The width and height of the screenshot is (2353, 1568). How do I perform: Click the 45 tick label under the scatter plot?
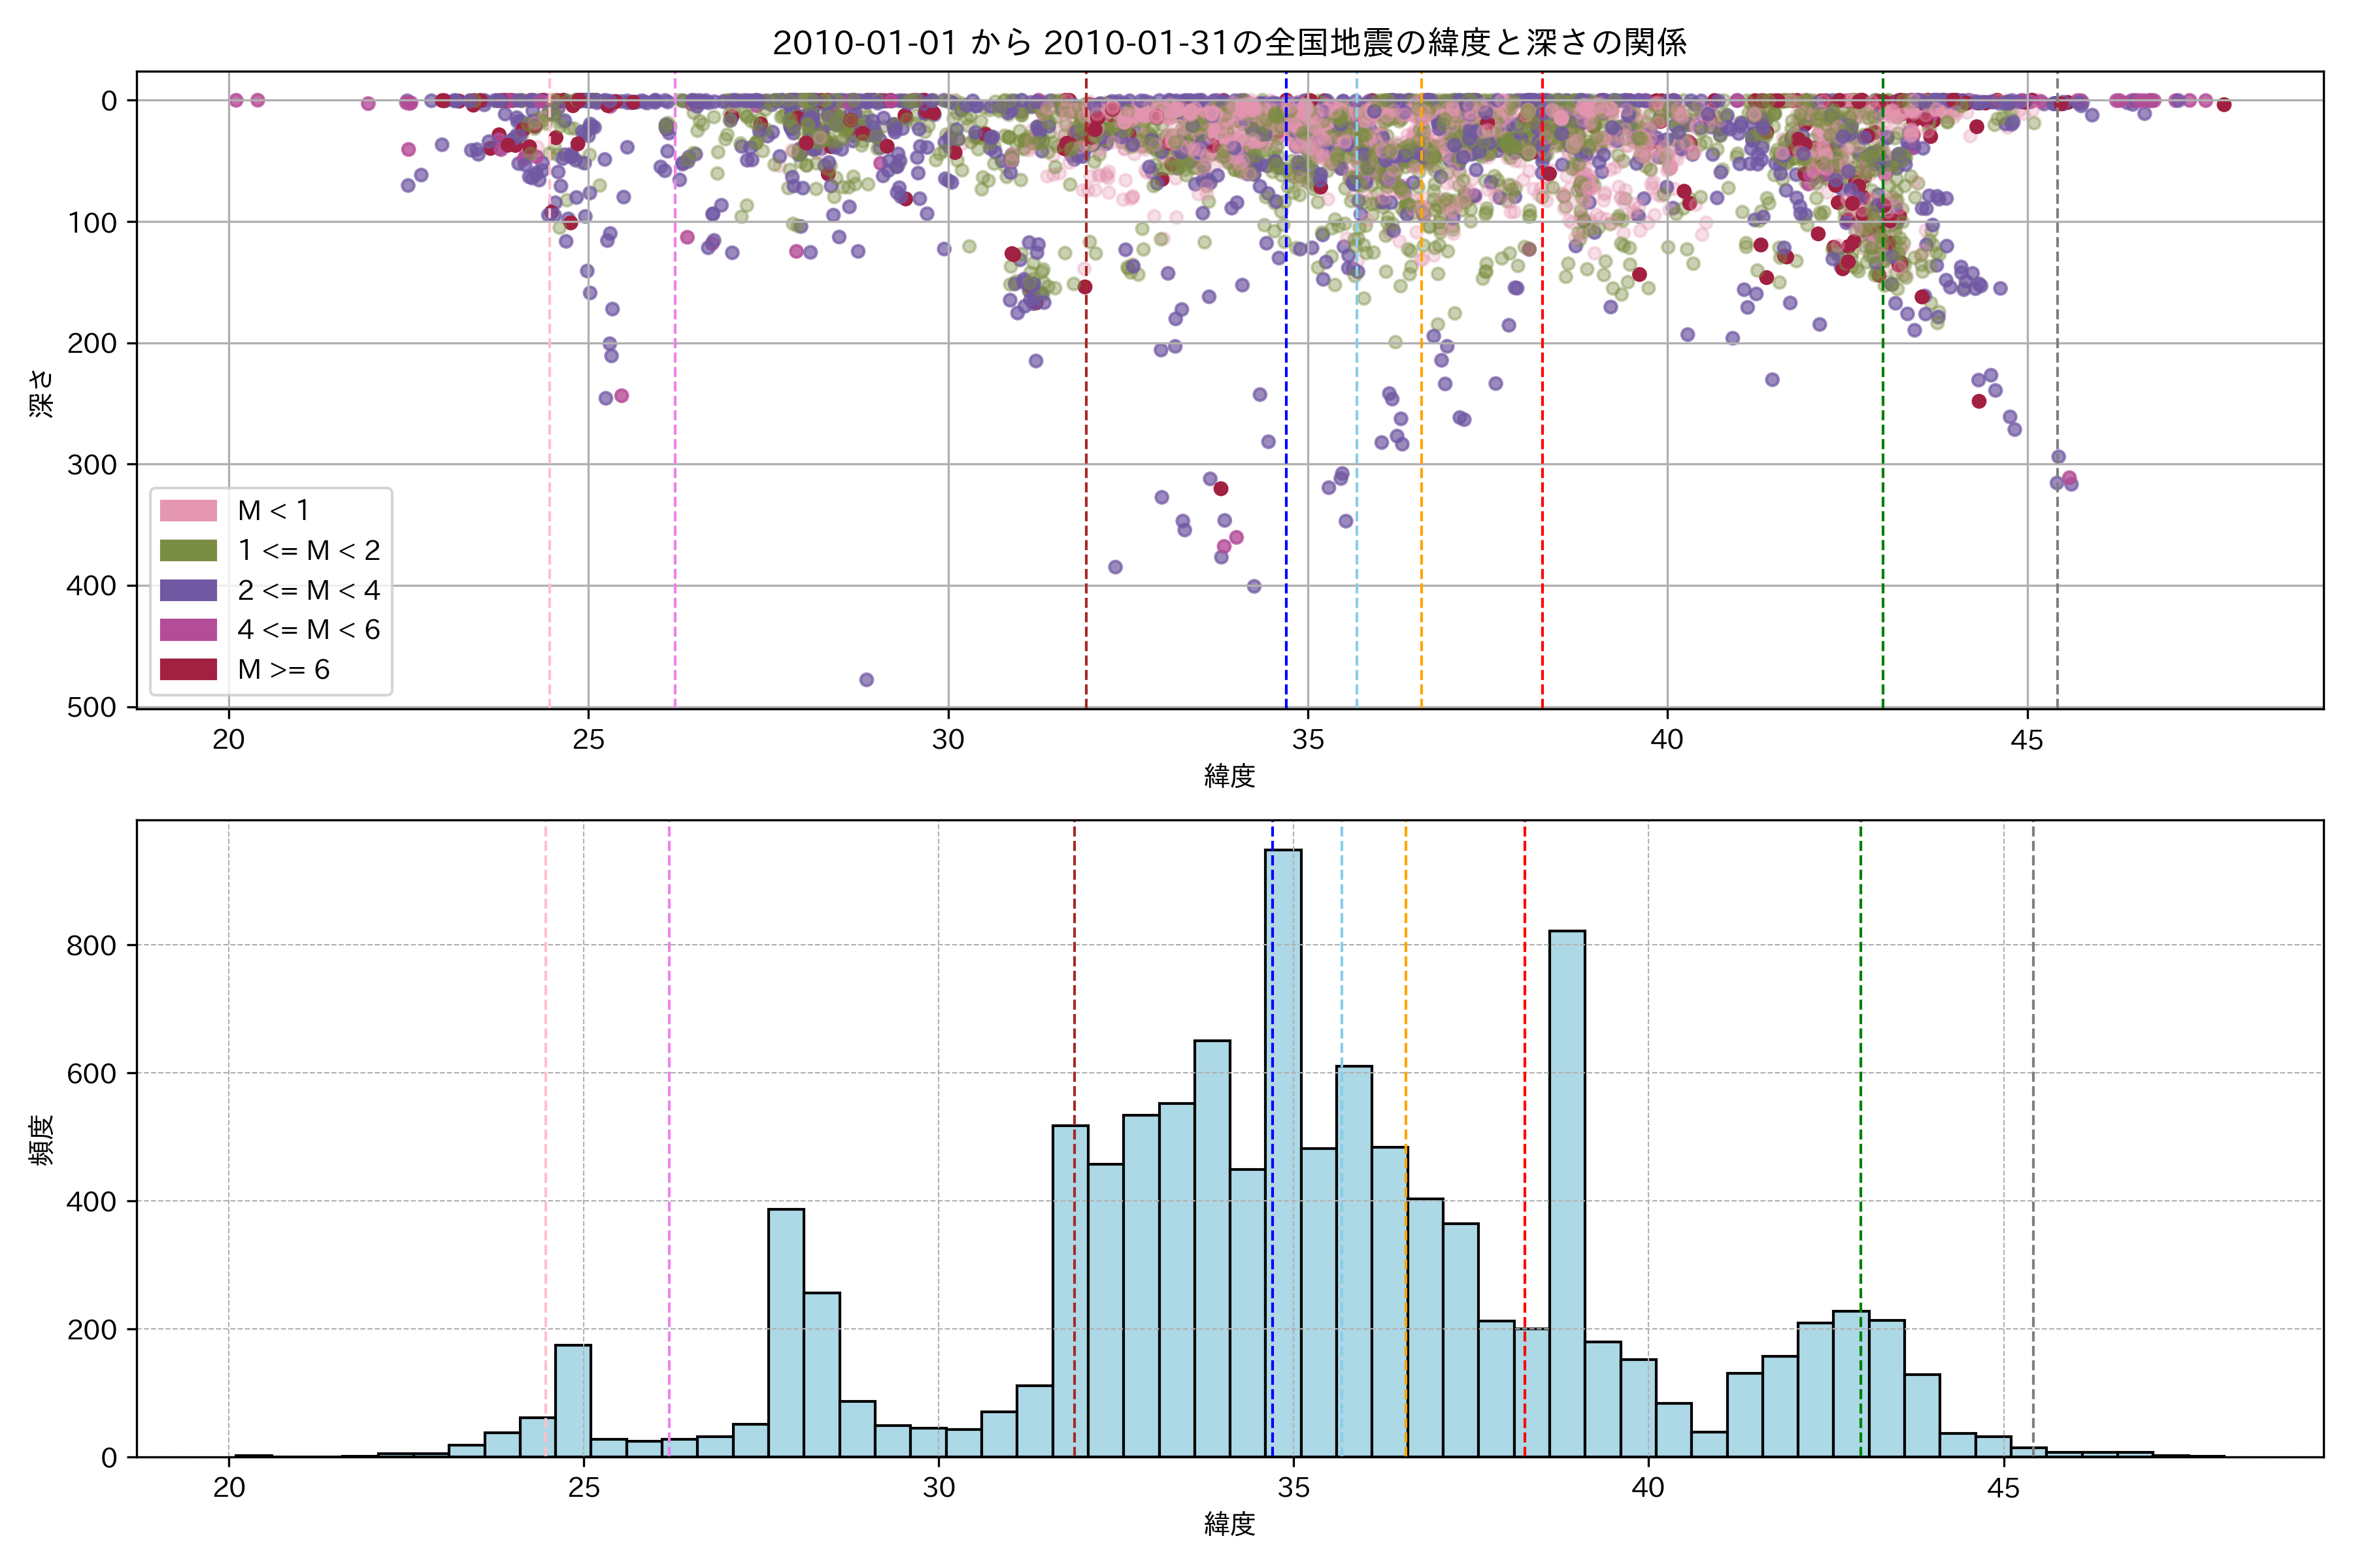click(x=2027, y=740)
